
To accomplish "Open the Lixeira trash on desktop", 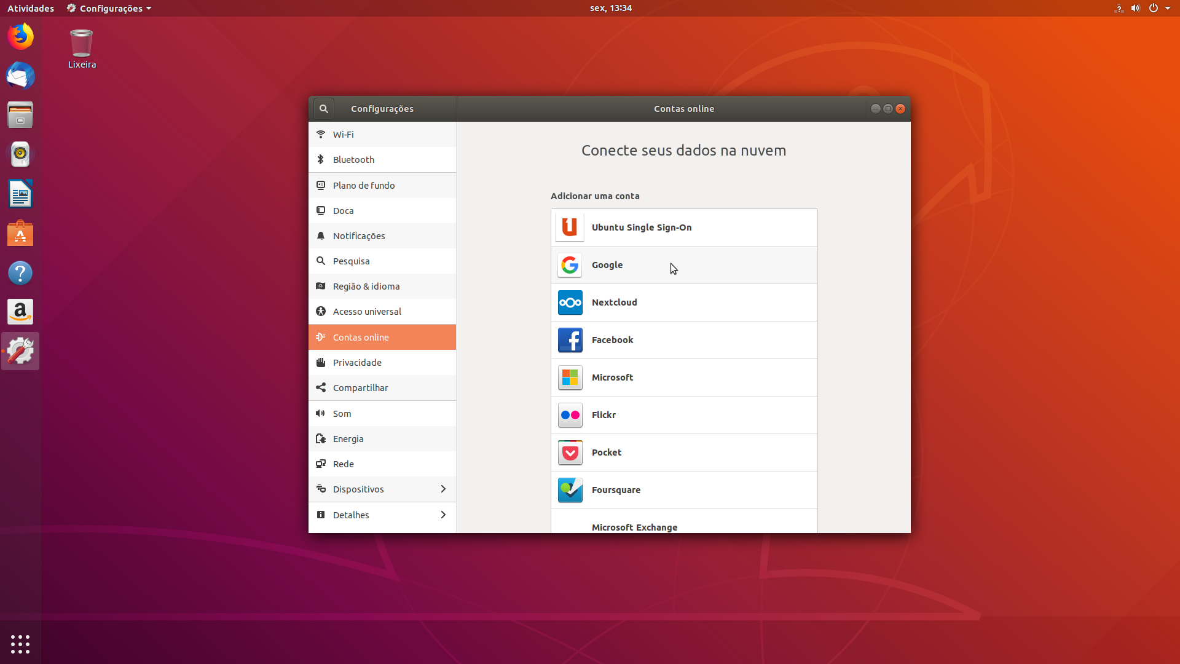I will click(x=82, y=49).
